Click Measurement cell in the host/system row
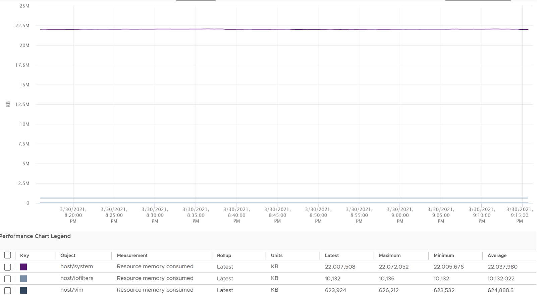Screen dimensions: 538x297 (x=155, y=266)
